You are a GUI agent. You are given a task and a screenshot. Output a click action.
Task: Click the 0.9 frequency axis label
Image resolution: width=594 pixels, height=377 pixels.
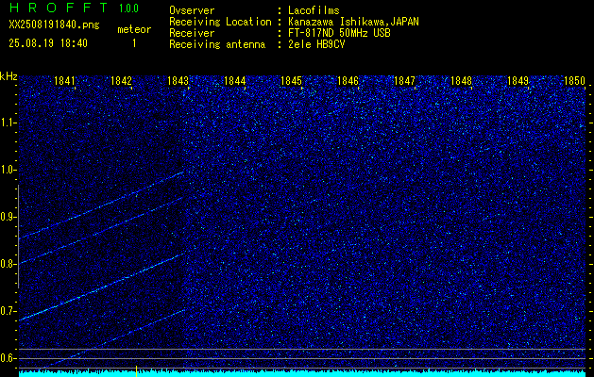(x=8, y=217)
